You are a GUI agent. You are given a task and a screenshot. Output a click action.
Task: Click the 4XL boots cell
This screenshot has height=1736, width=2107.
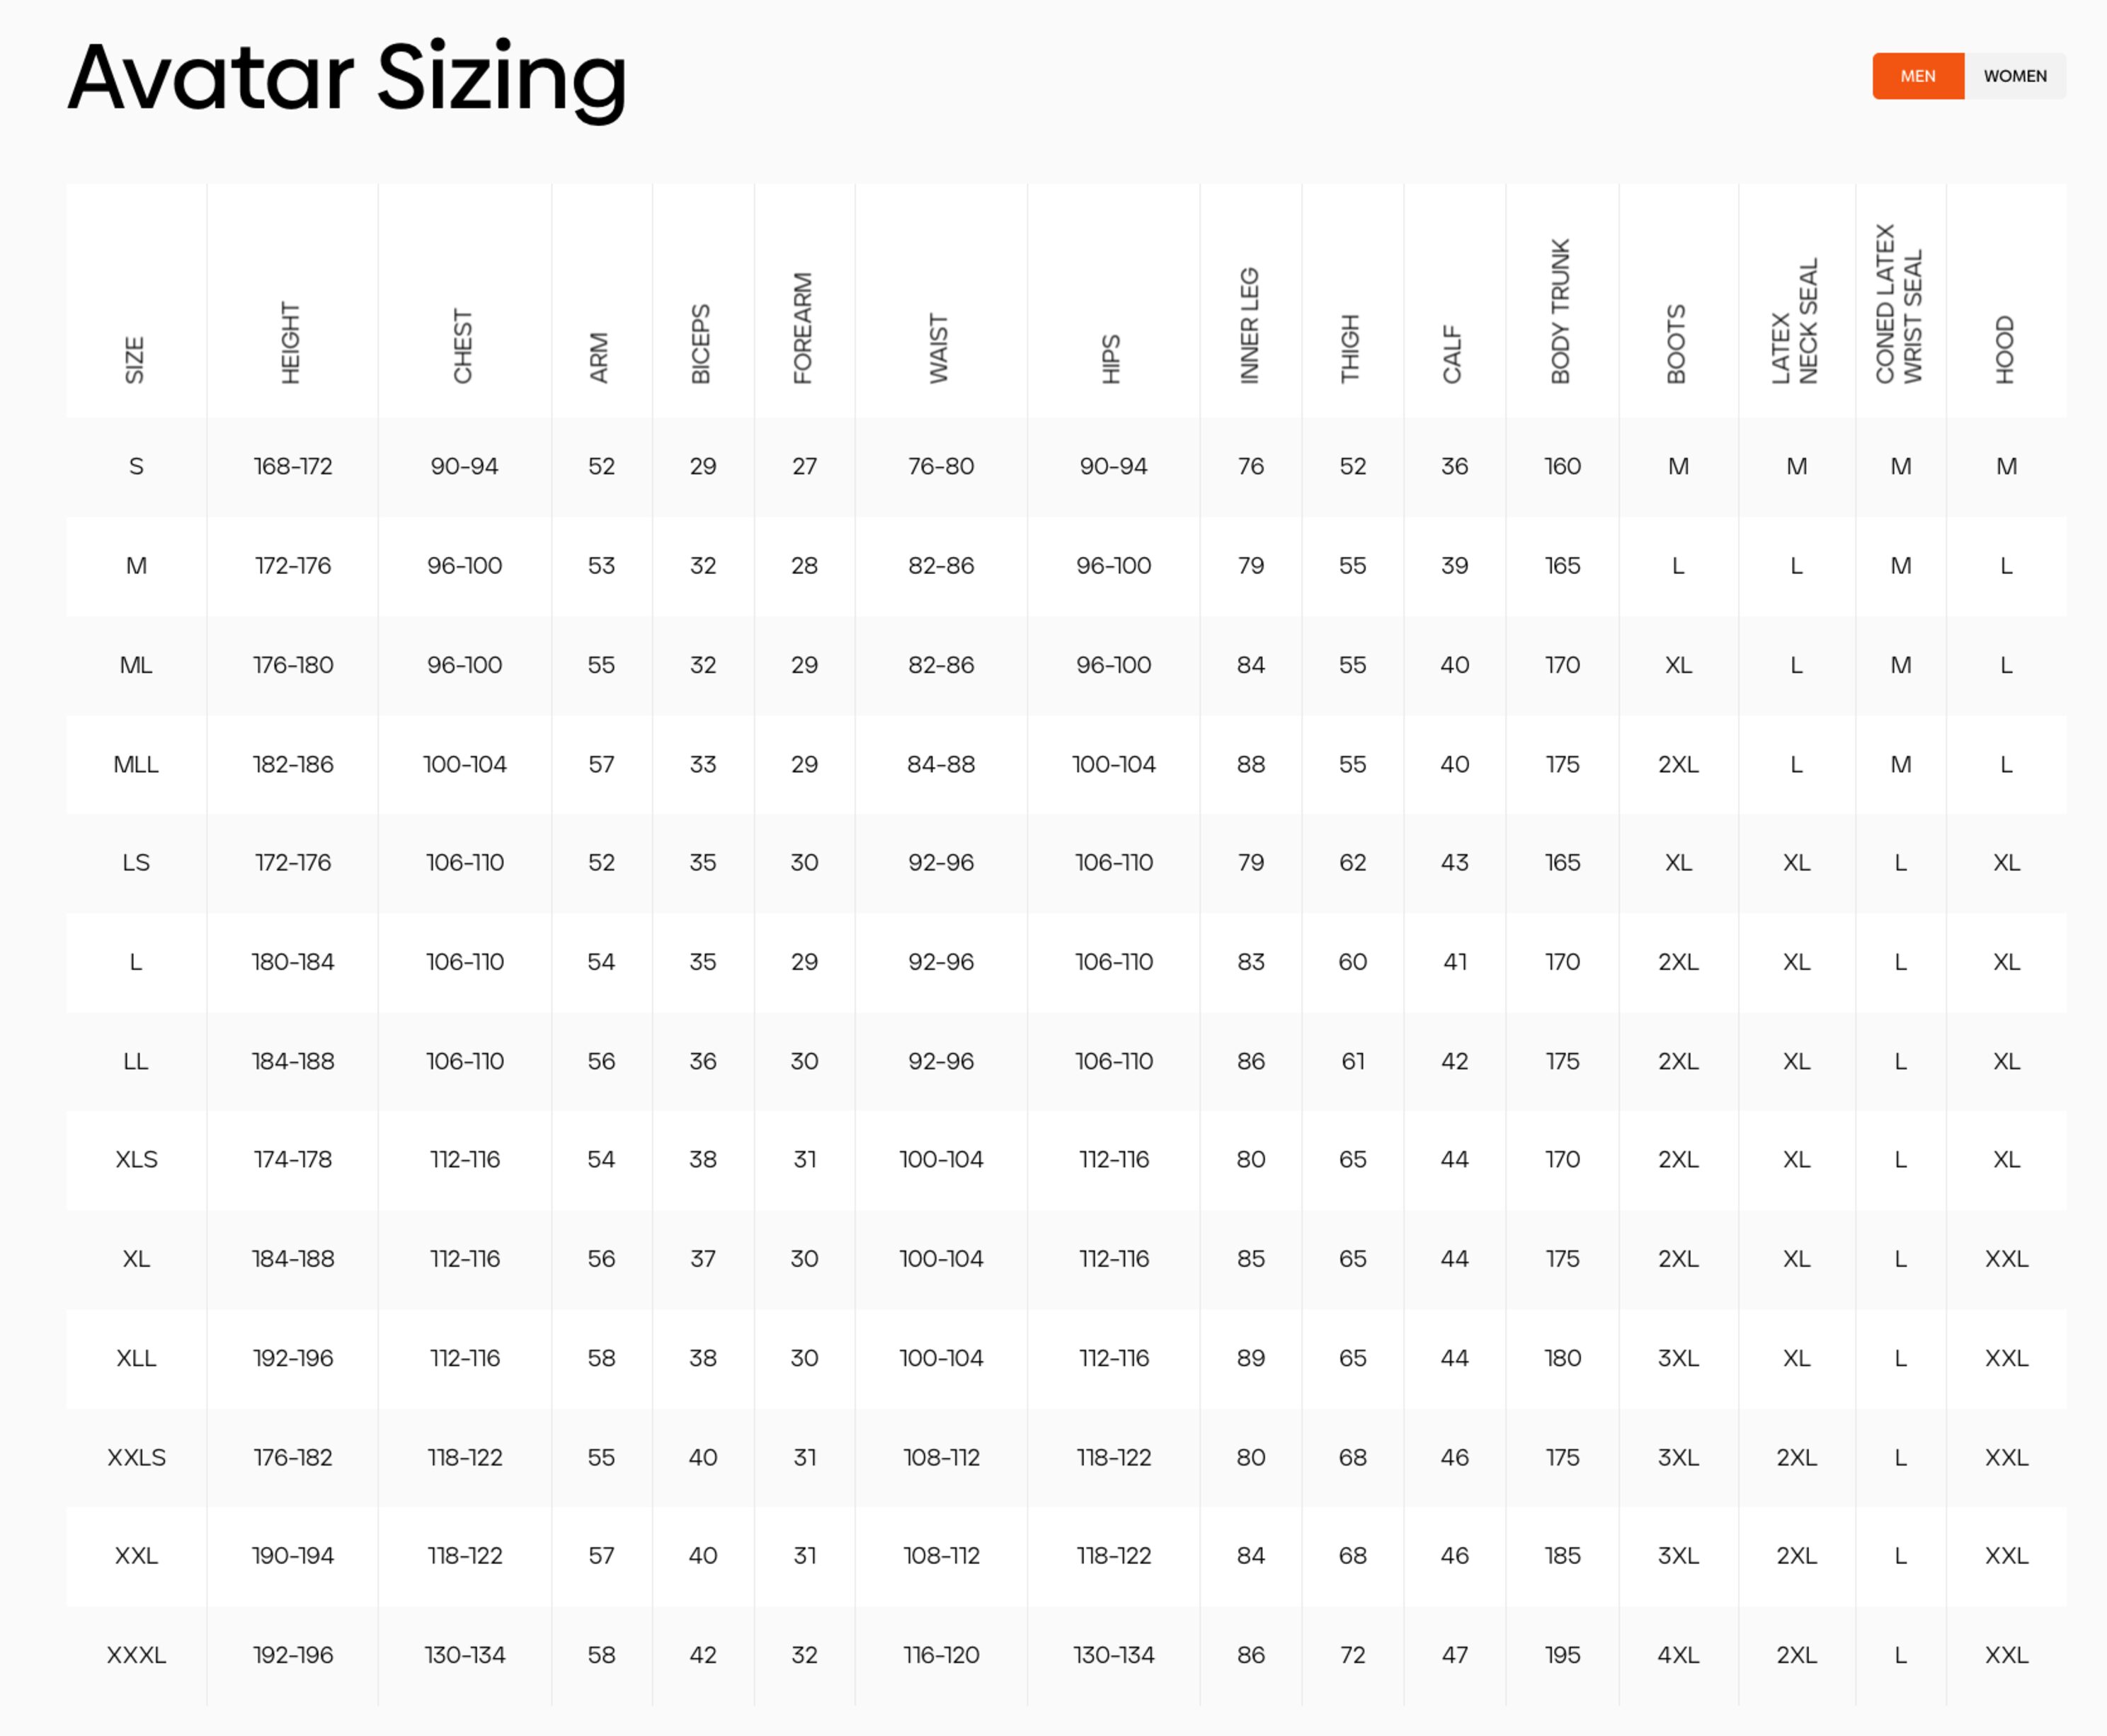tap(1678, 1655)
